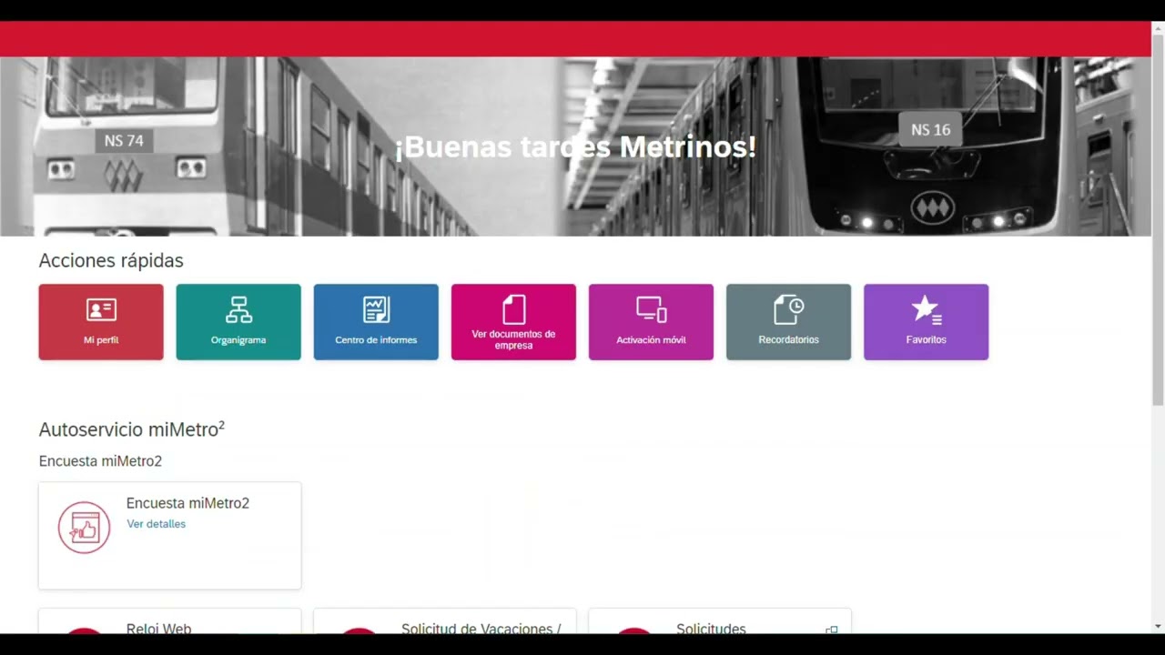Open the Recordatorios tile
The image size is (1165, 655).
click(788, 322)
